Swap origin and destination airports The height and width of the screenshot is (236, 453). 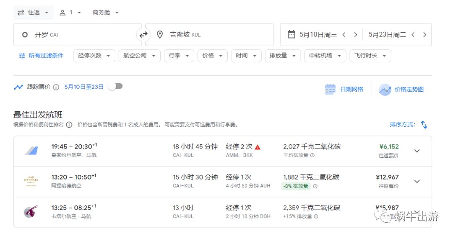pos(143,35)
